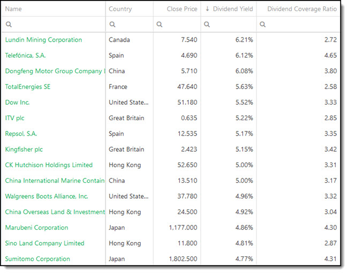Select coverage ratio 3.80
The height and width of the screenshot is (273, 348).
pos(330,71)
